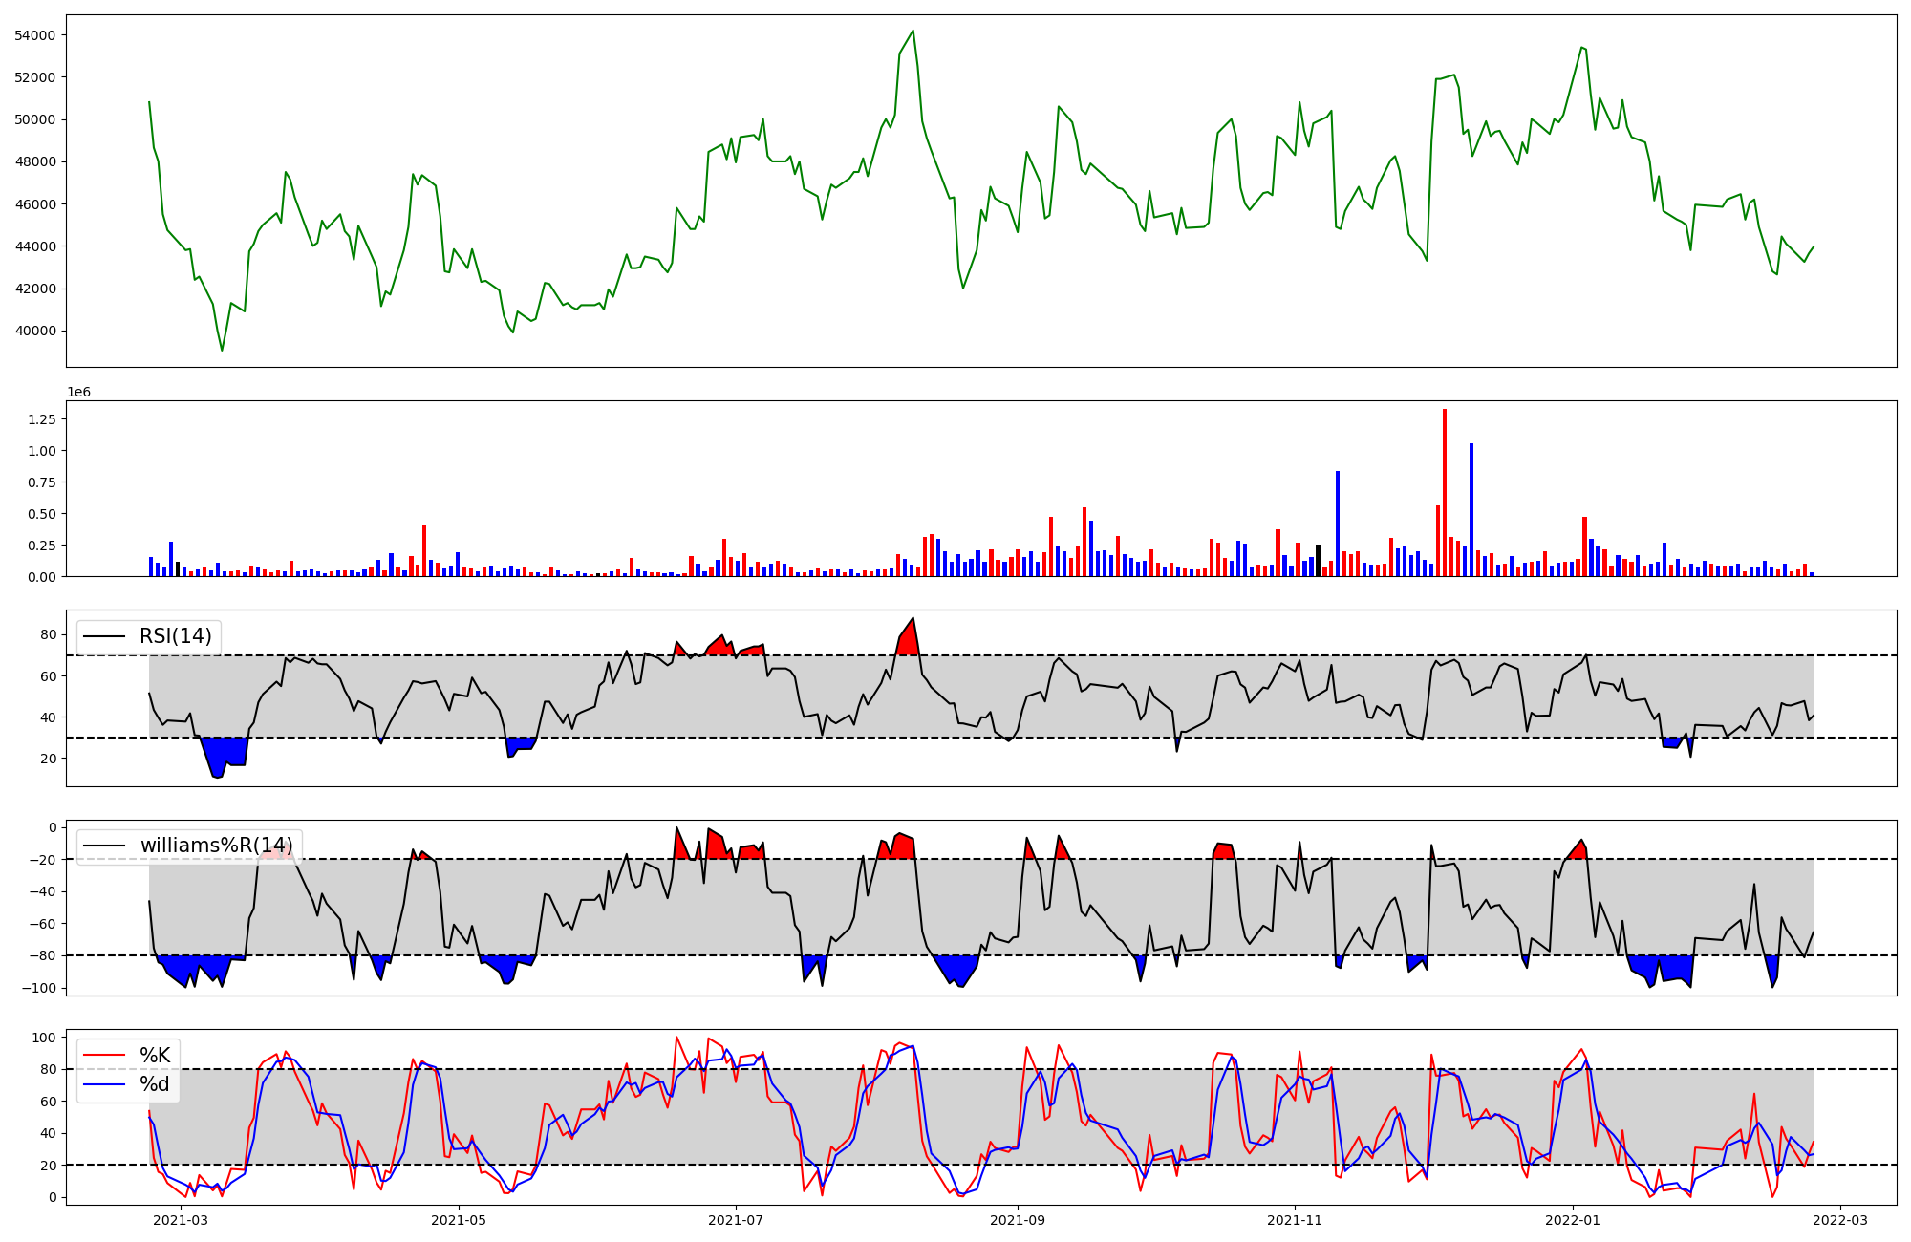Click the 2022-03 date tick label

pyautogui.click(x=1840, y=1220)
